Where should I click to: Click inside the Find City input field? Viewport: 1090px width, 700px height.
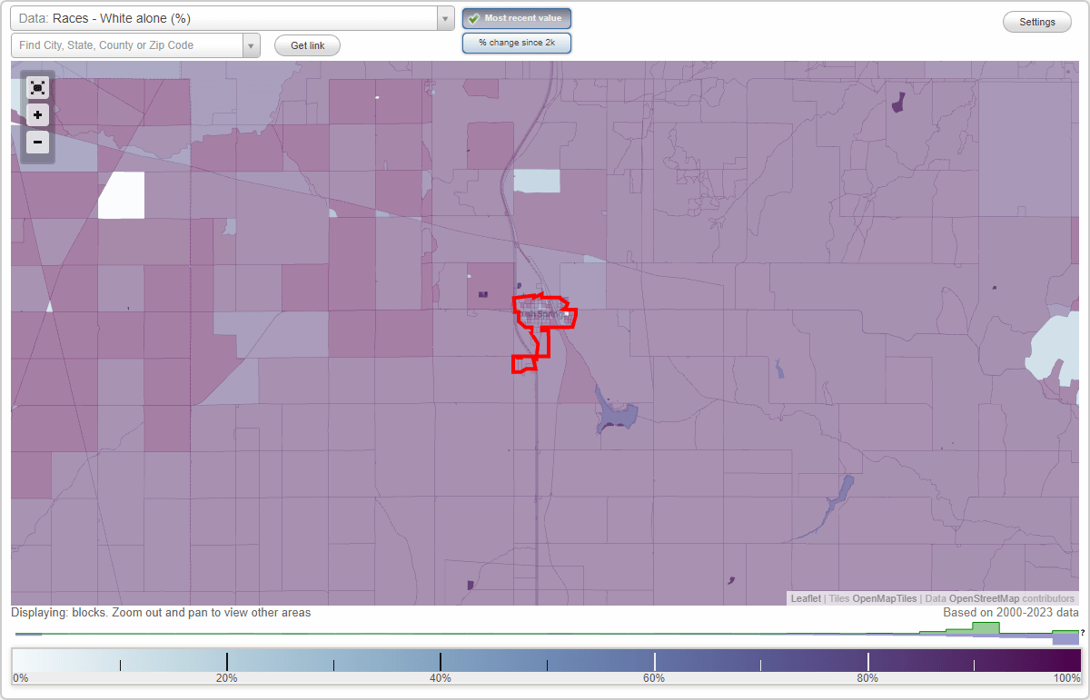(118, 44)
